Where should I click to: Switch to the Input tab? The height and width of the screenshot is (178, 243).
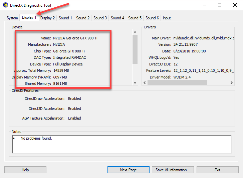[x=167, y=18]
